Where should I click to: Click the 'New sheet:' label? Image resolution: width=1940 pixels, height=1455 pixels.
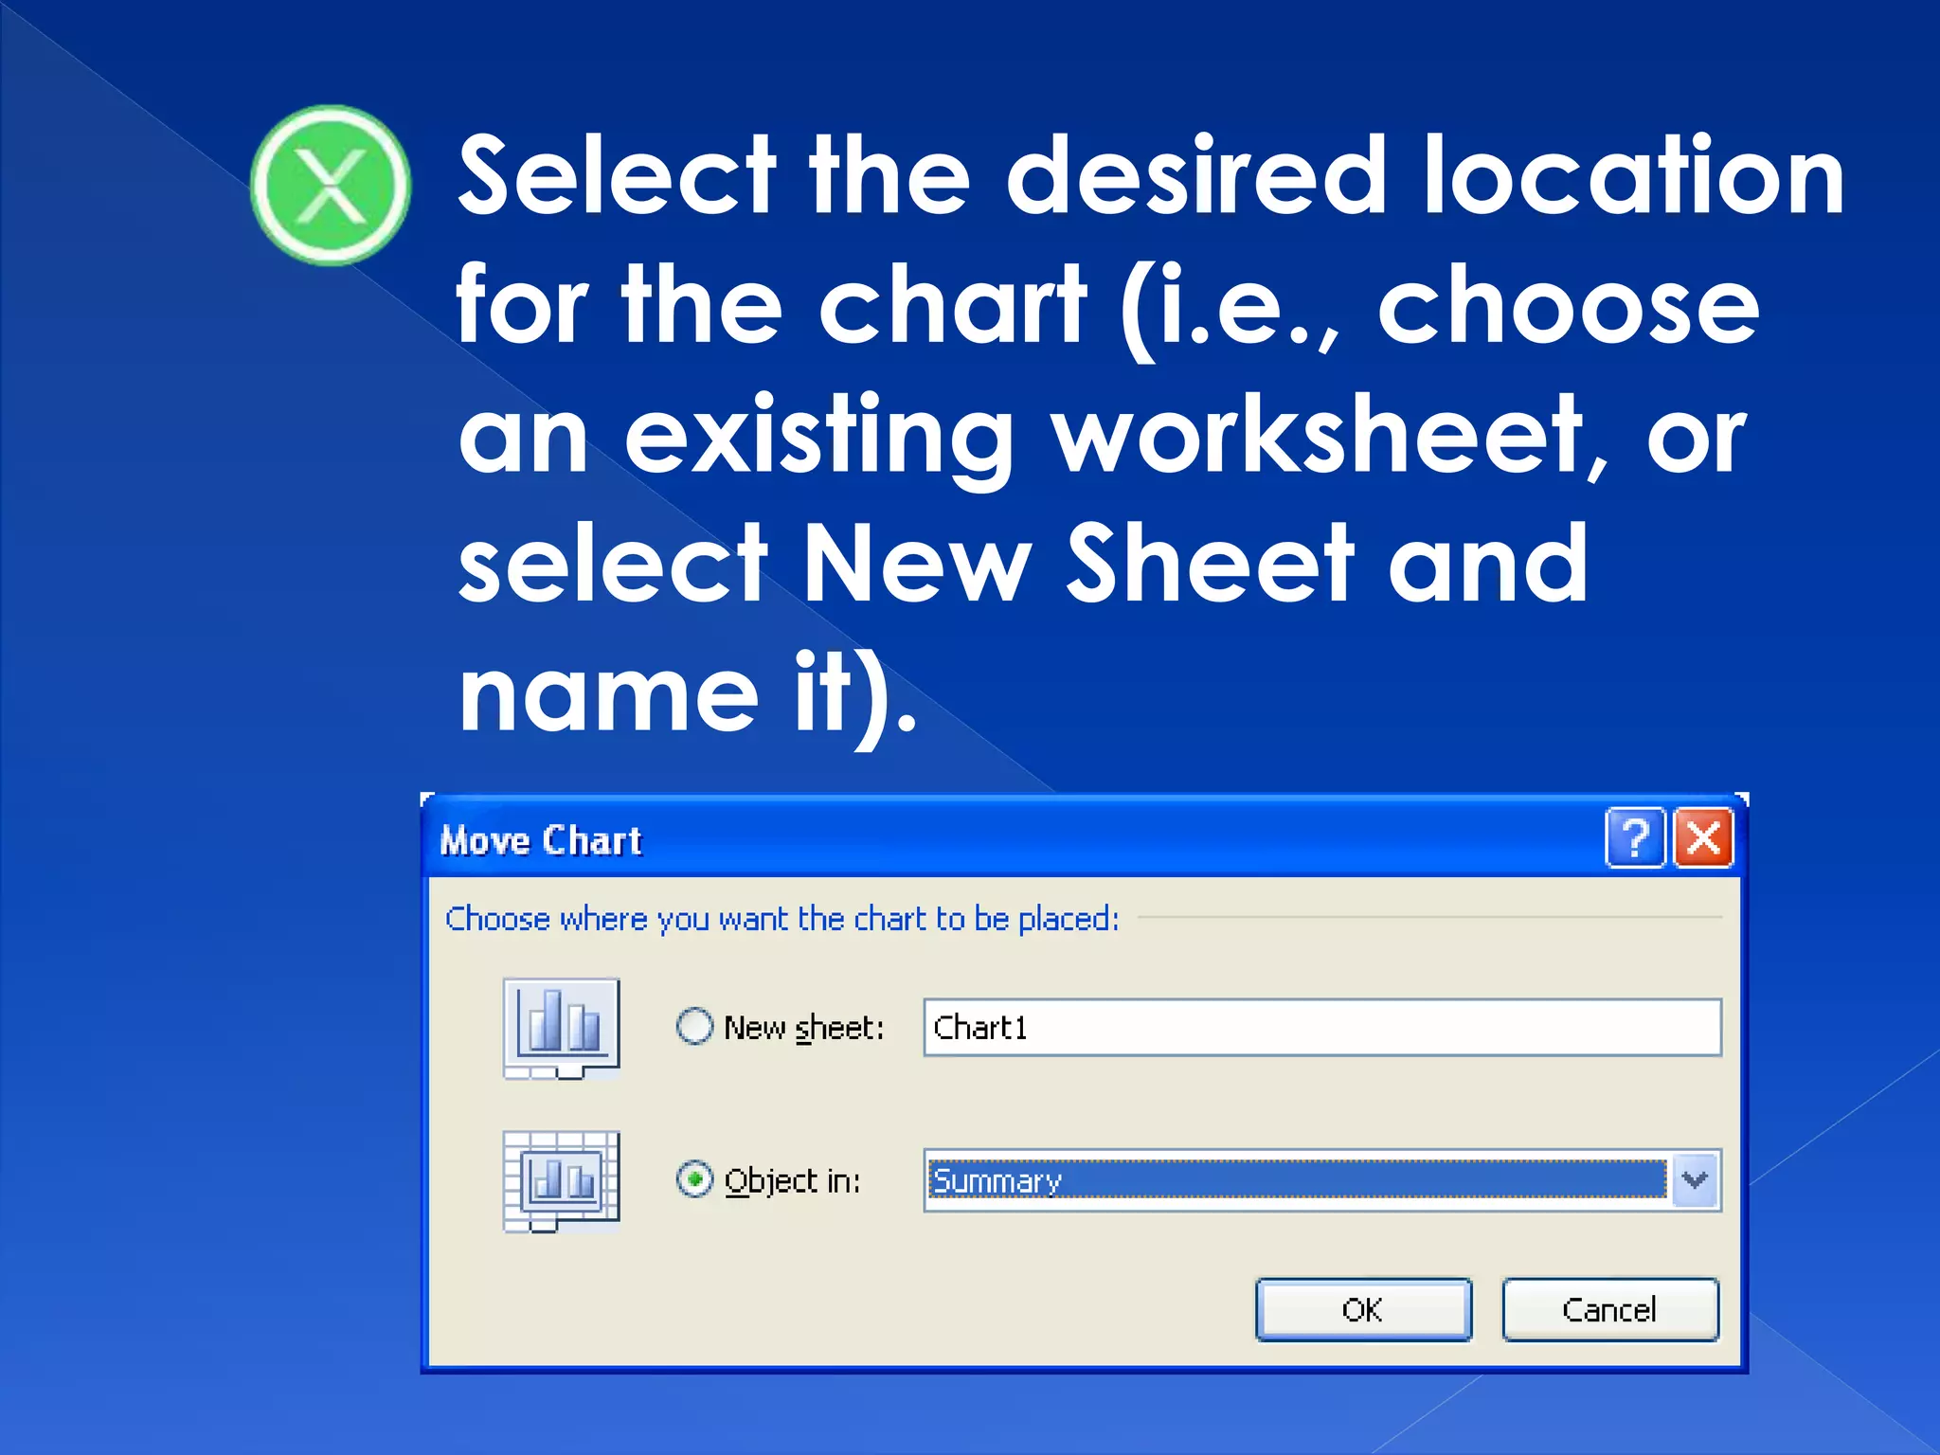point(804,1028)
